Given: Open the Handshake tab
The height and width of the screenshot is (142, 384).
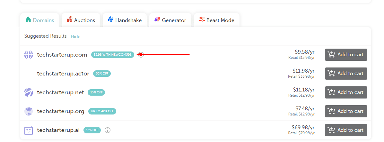Looking at the screenshot, I should [125, 20].
